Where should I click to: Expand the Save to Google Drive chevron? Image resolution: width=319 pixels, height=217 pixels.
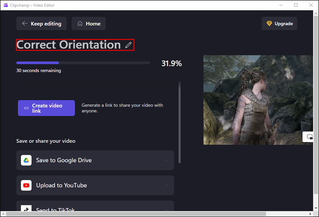pyautogui.click(x=166, y=160)
